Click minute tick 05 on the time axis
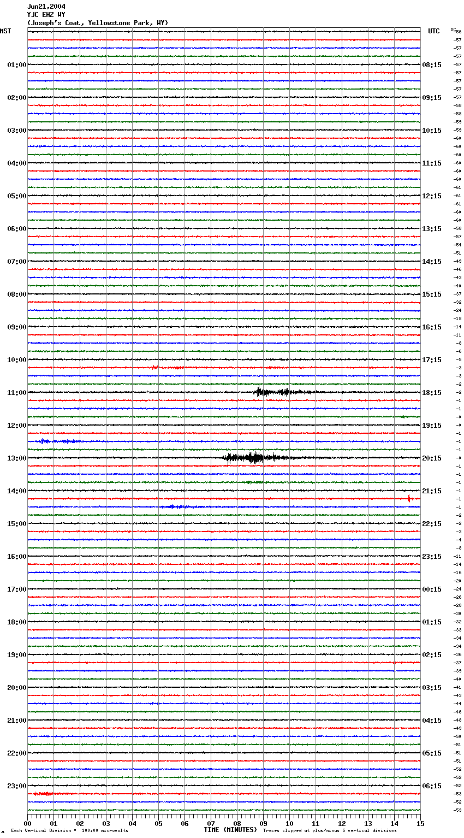The image size is (464, 838). point(158,823)
